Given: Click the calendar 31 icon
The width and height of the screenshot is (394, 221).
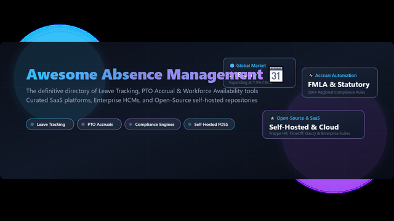Looking at the screenshot, I should click(x=276, y=74).
